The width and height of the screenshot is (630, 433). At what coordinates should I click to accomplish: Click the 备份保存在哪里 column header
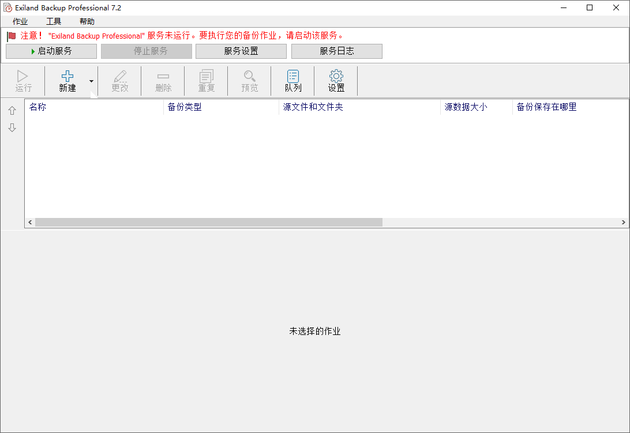[x=571, y=107]
